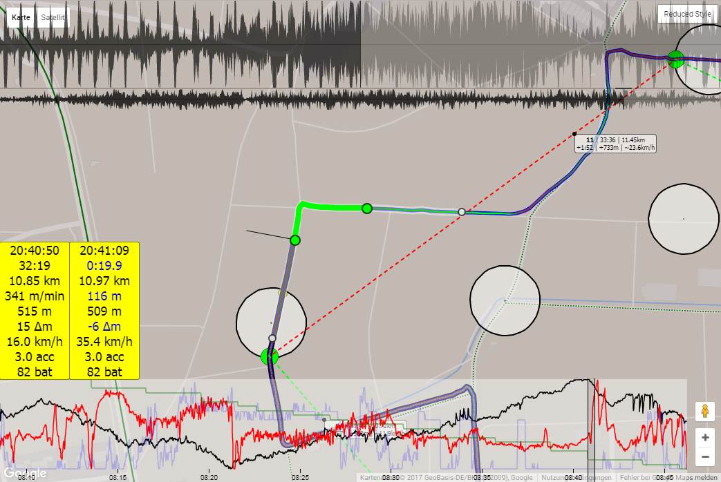
Task: Click blue -6 Δm value
Action: tap(104, 326)
